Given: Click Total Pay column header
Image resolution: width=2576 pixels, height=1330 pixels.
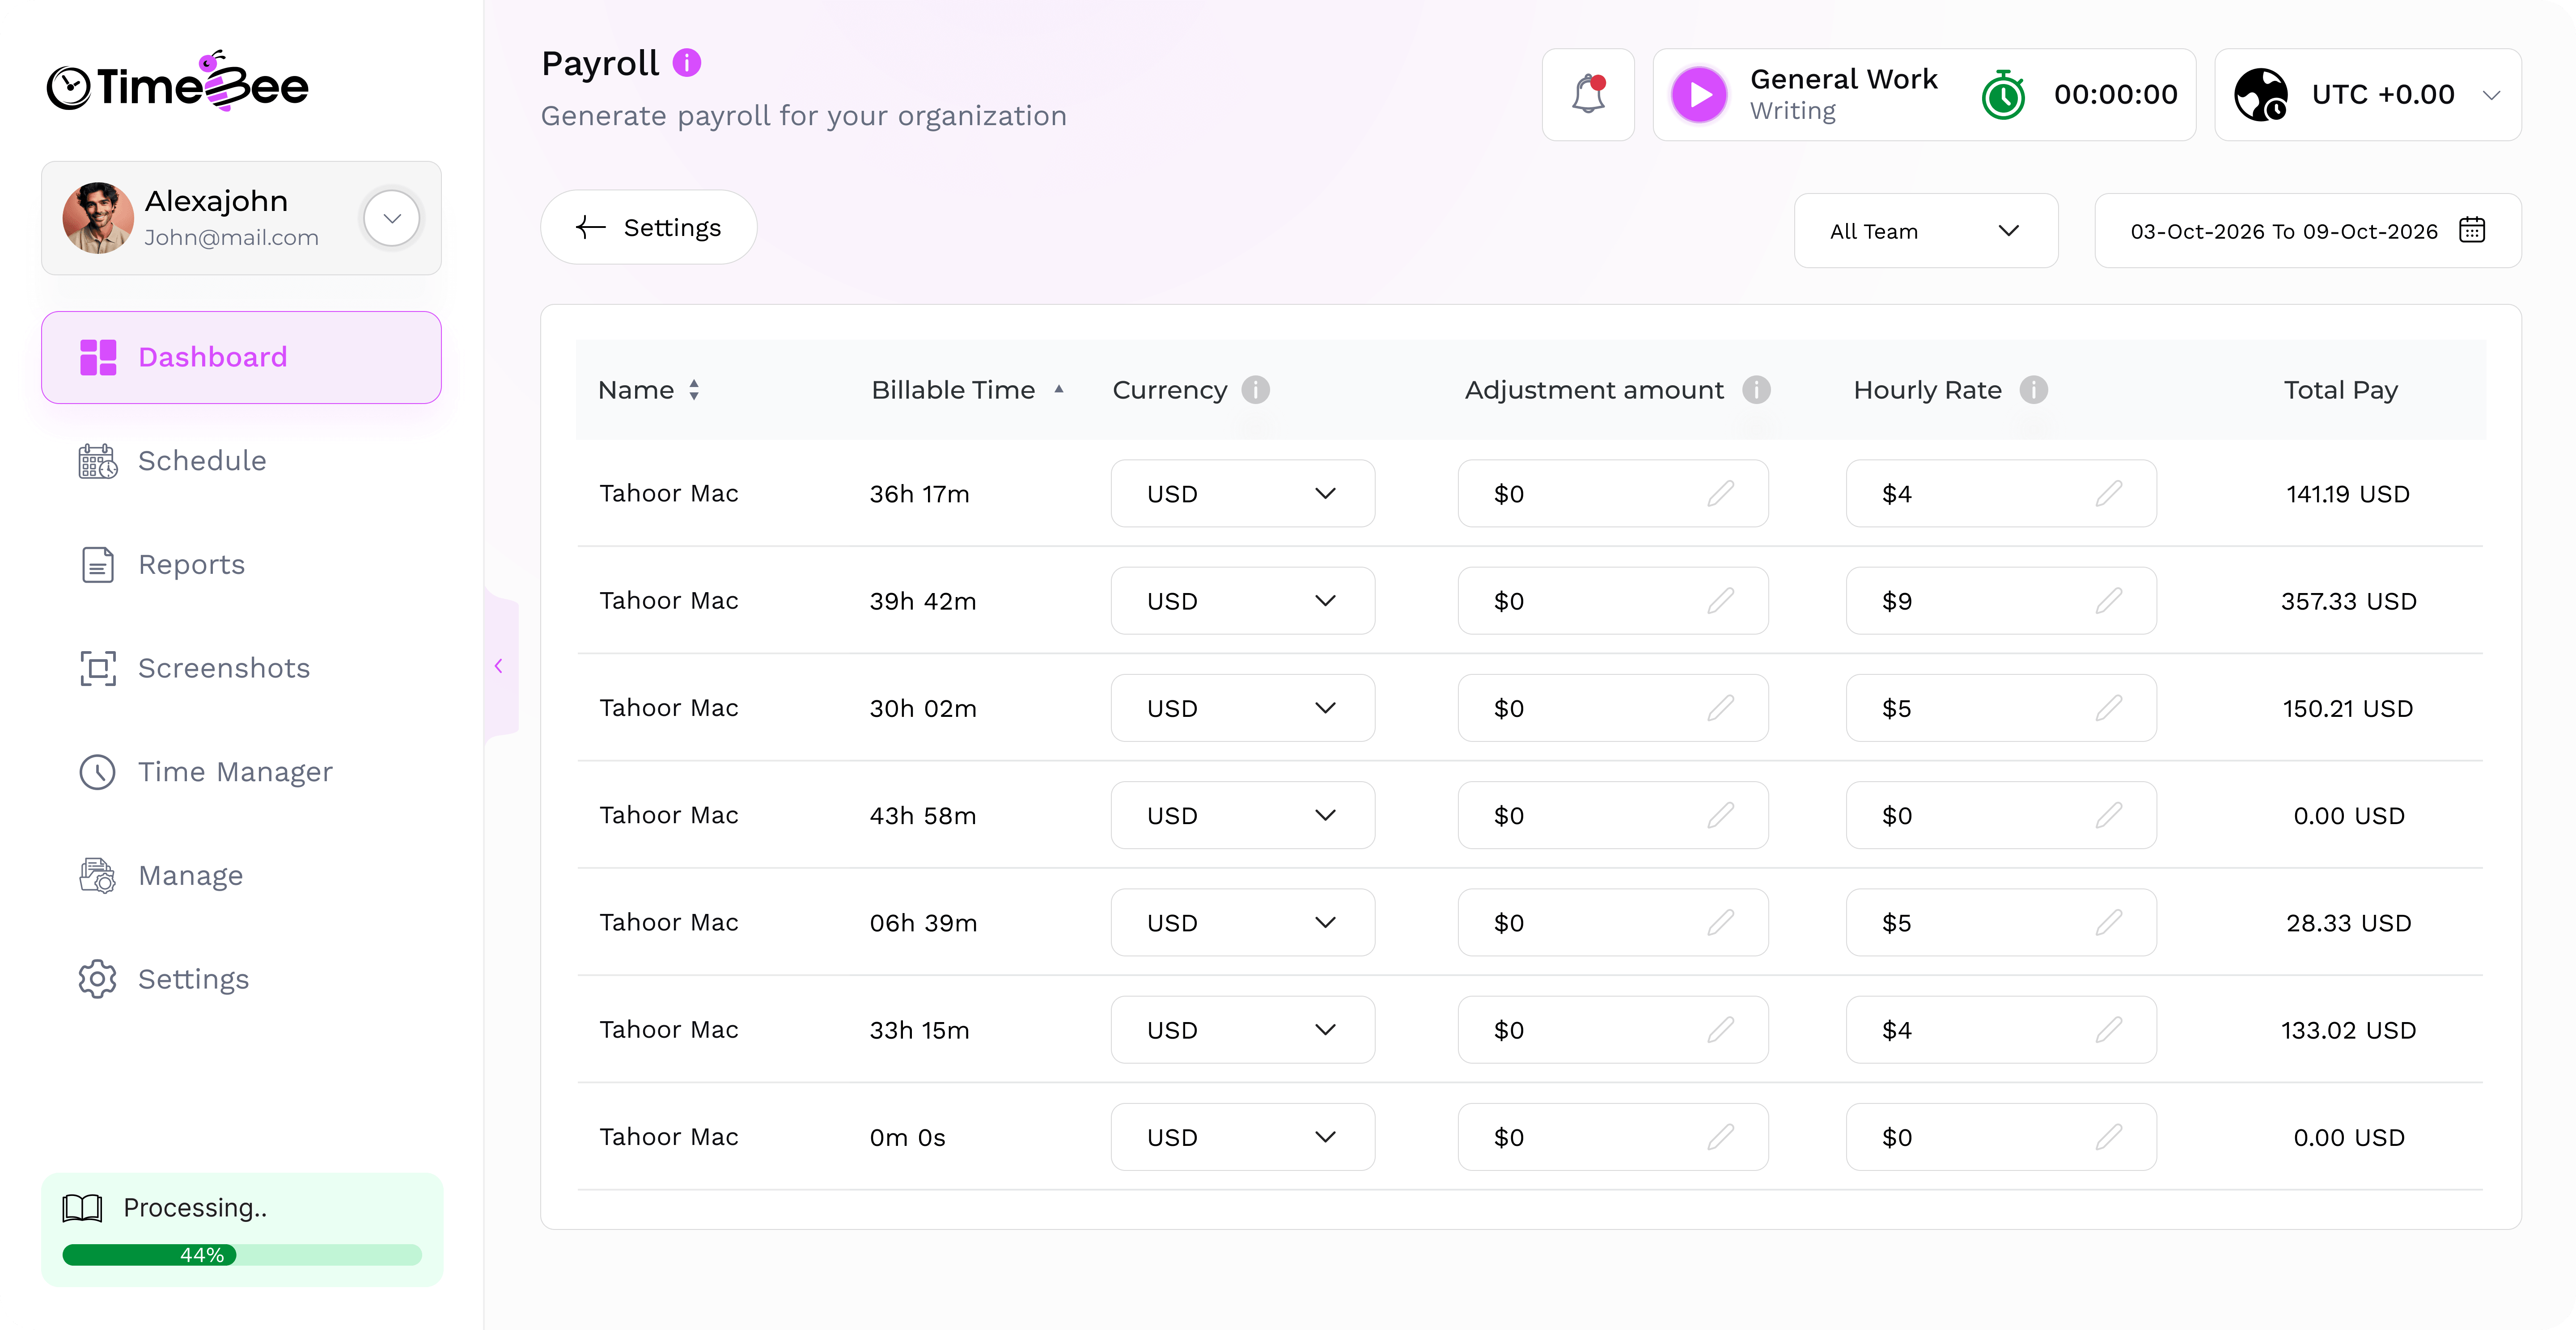Looking at the screenshot, I should [x=2341, y=390].
